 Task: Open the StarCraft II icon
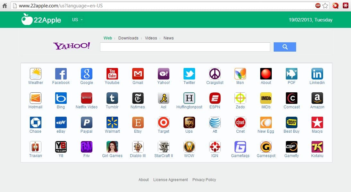[163, 147]
